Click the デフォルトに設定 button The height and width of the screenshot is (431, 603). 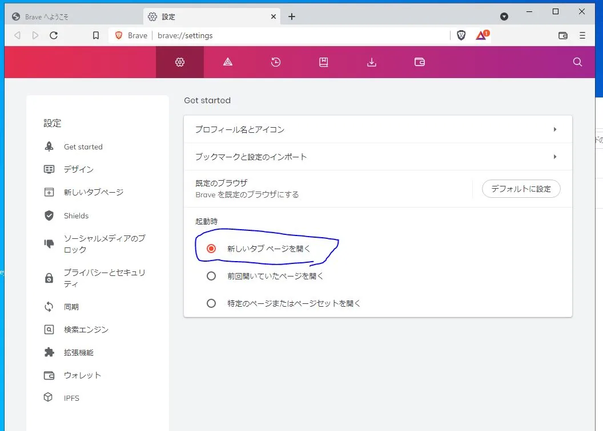point(521,189)
